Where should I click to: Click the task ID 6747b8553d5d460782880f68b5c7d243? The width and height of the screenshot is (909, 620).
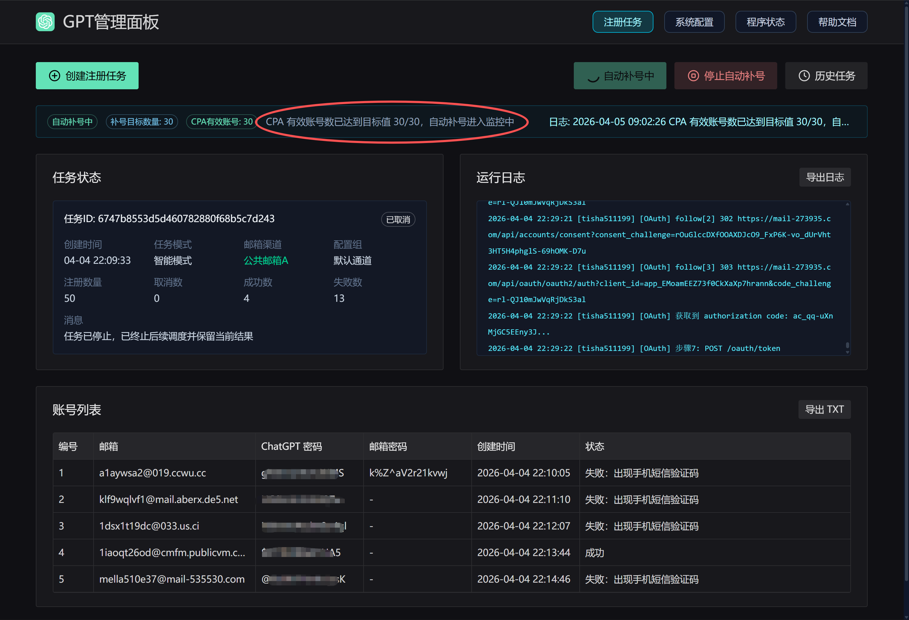click(x=186, y=218)
